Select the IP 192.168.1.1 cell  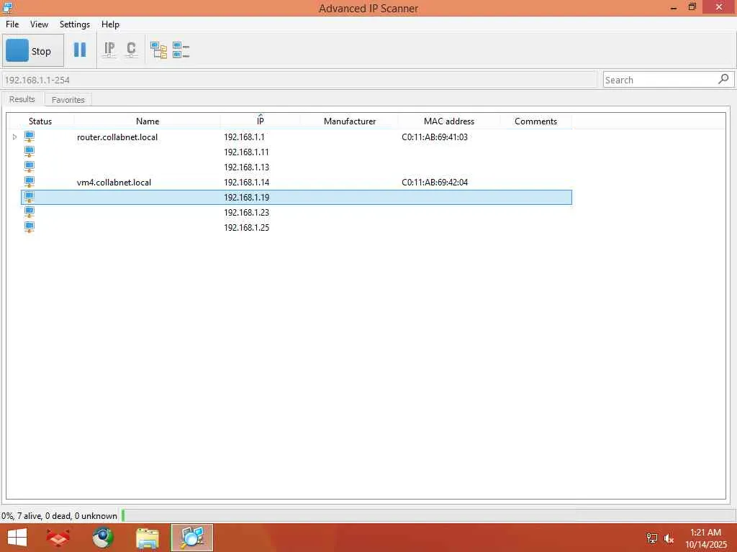(x=244, y=137)
